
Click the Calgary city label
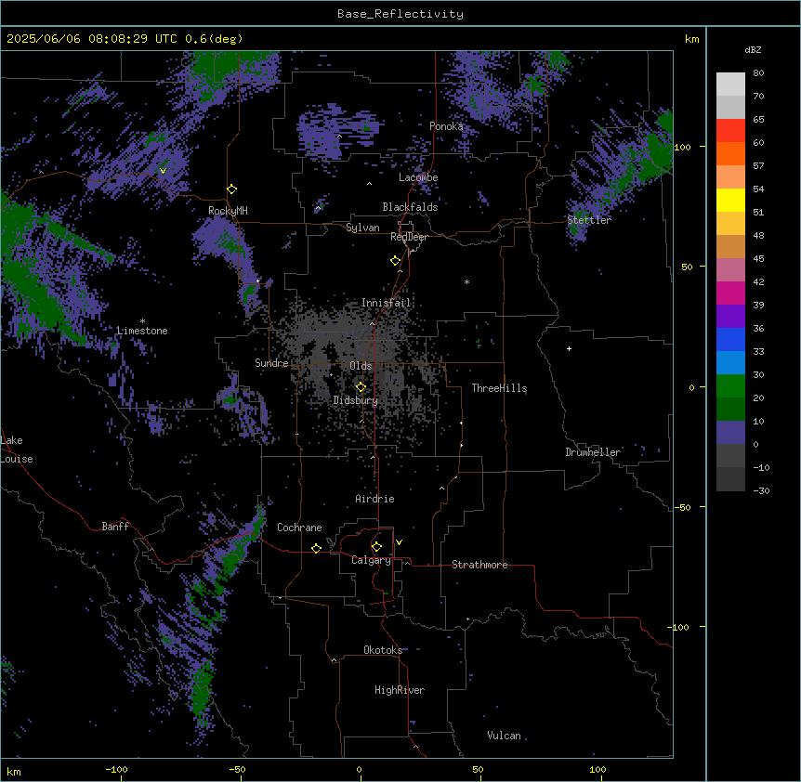pyautogui.click(x=371, y=560)
